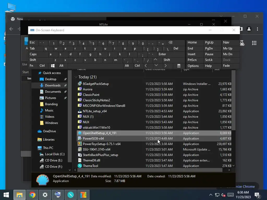Select the NTLite_setup_x64 application icon

80,111
